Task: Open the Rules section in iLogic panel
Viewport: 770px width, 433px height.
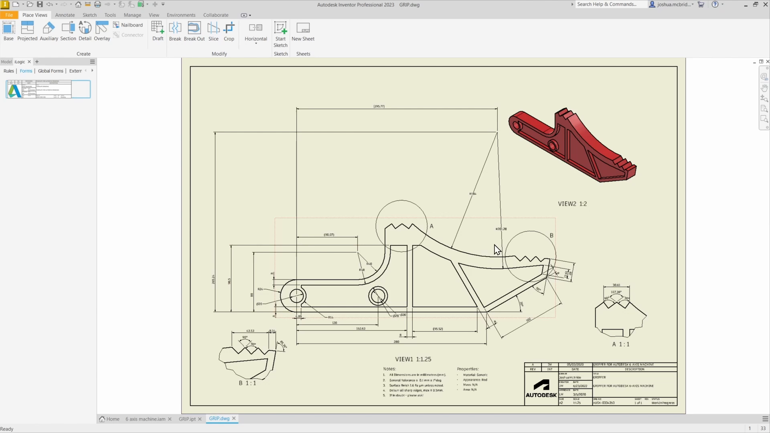Action: (8, 71)
